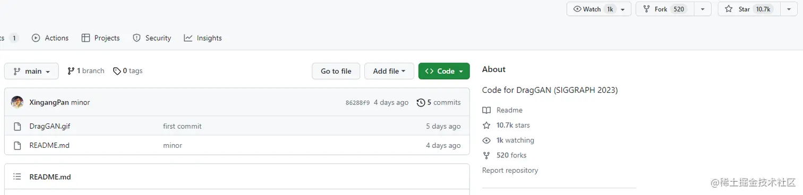Screen dimensions: 803x195
Task: Open the README.md file in list
Action: (x=49, y=145)
